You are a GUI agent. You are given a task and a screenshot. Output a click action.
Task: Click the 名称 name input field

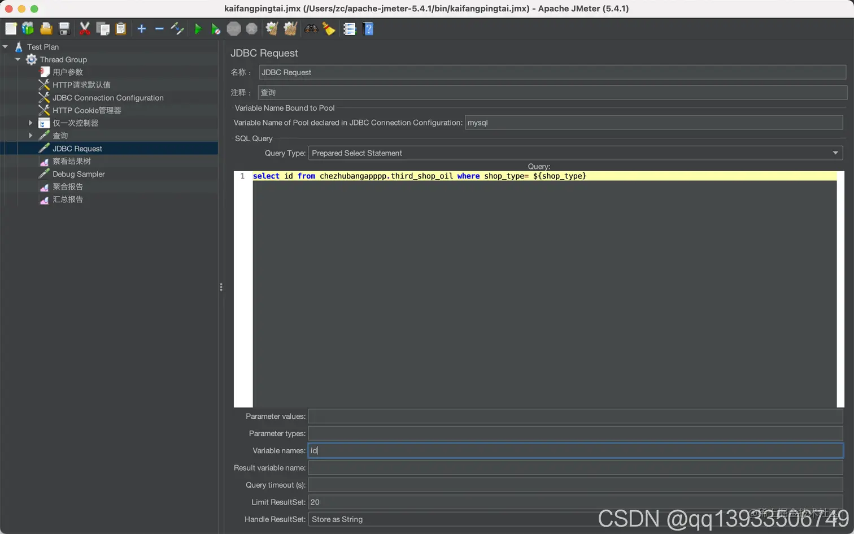click(552, 72)
